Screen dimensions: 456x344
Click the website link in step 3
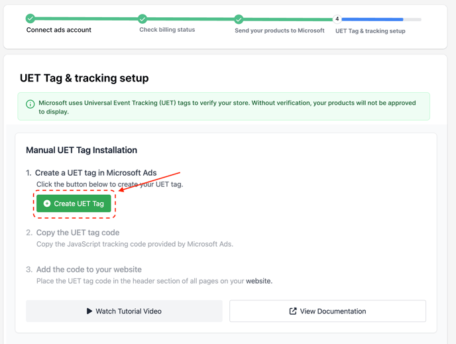pyautogui.click(x=259, y=281)
